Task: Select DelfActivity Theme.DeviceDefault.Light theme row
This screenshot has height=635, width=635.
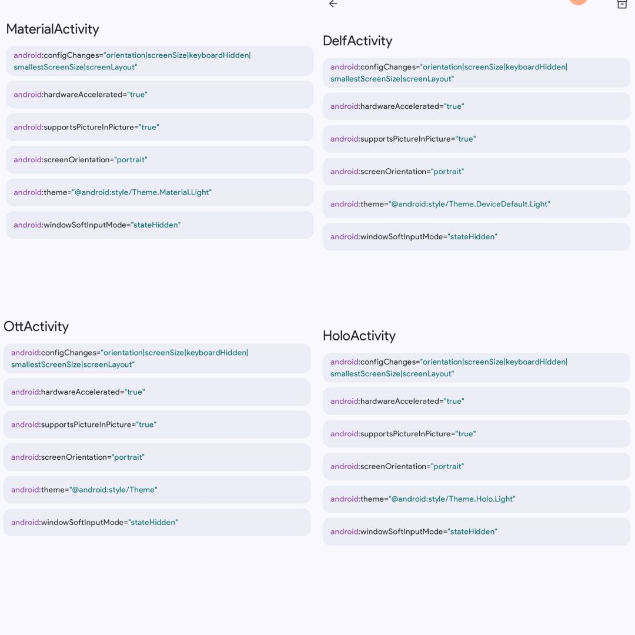Action: pos(476,204)
